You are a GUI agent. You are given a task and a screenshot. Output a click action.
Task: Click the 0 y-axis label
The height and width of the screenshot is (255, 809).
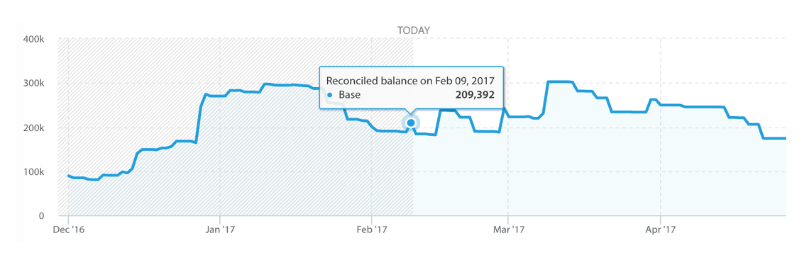pyautogui.click(x=40, y=216)
